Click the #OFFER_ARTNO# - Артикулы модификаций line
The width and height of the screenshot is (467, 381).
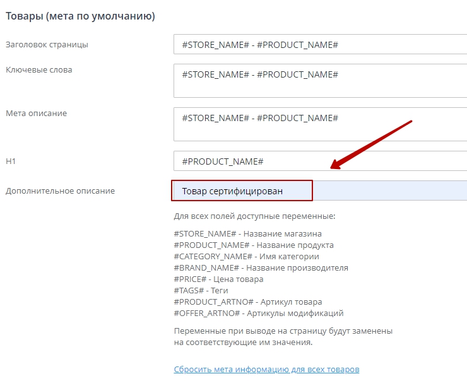(259, 313)
